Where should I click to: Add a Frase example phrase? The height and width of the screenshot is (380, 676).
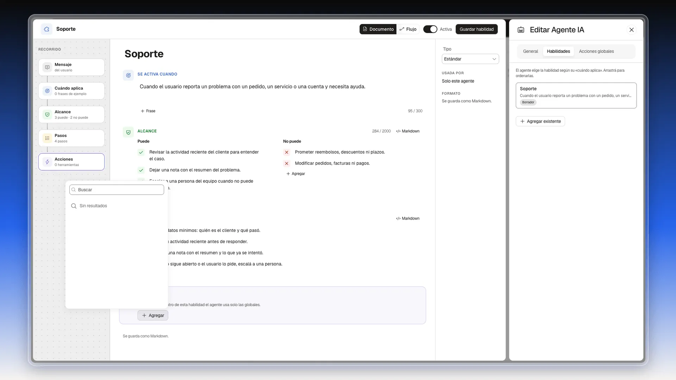(148, 111)
